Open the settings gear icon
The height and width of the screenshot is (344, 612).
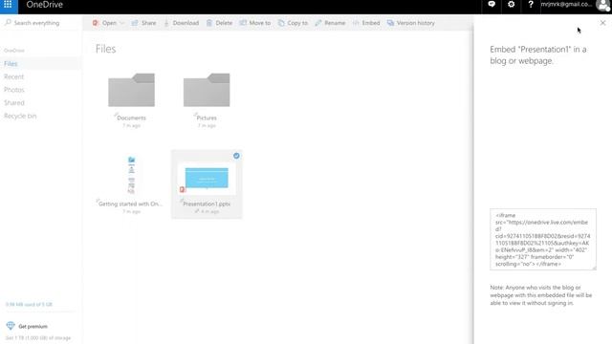511,5
